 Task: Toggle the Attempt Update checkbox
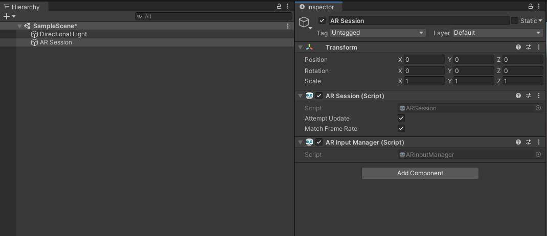coord(401,119)
